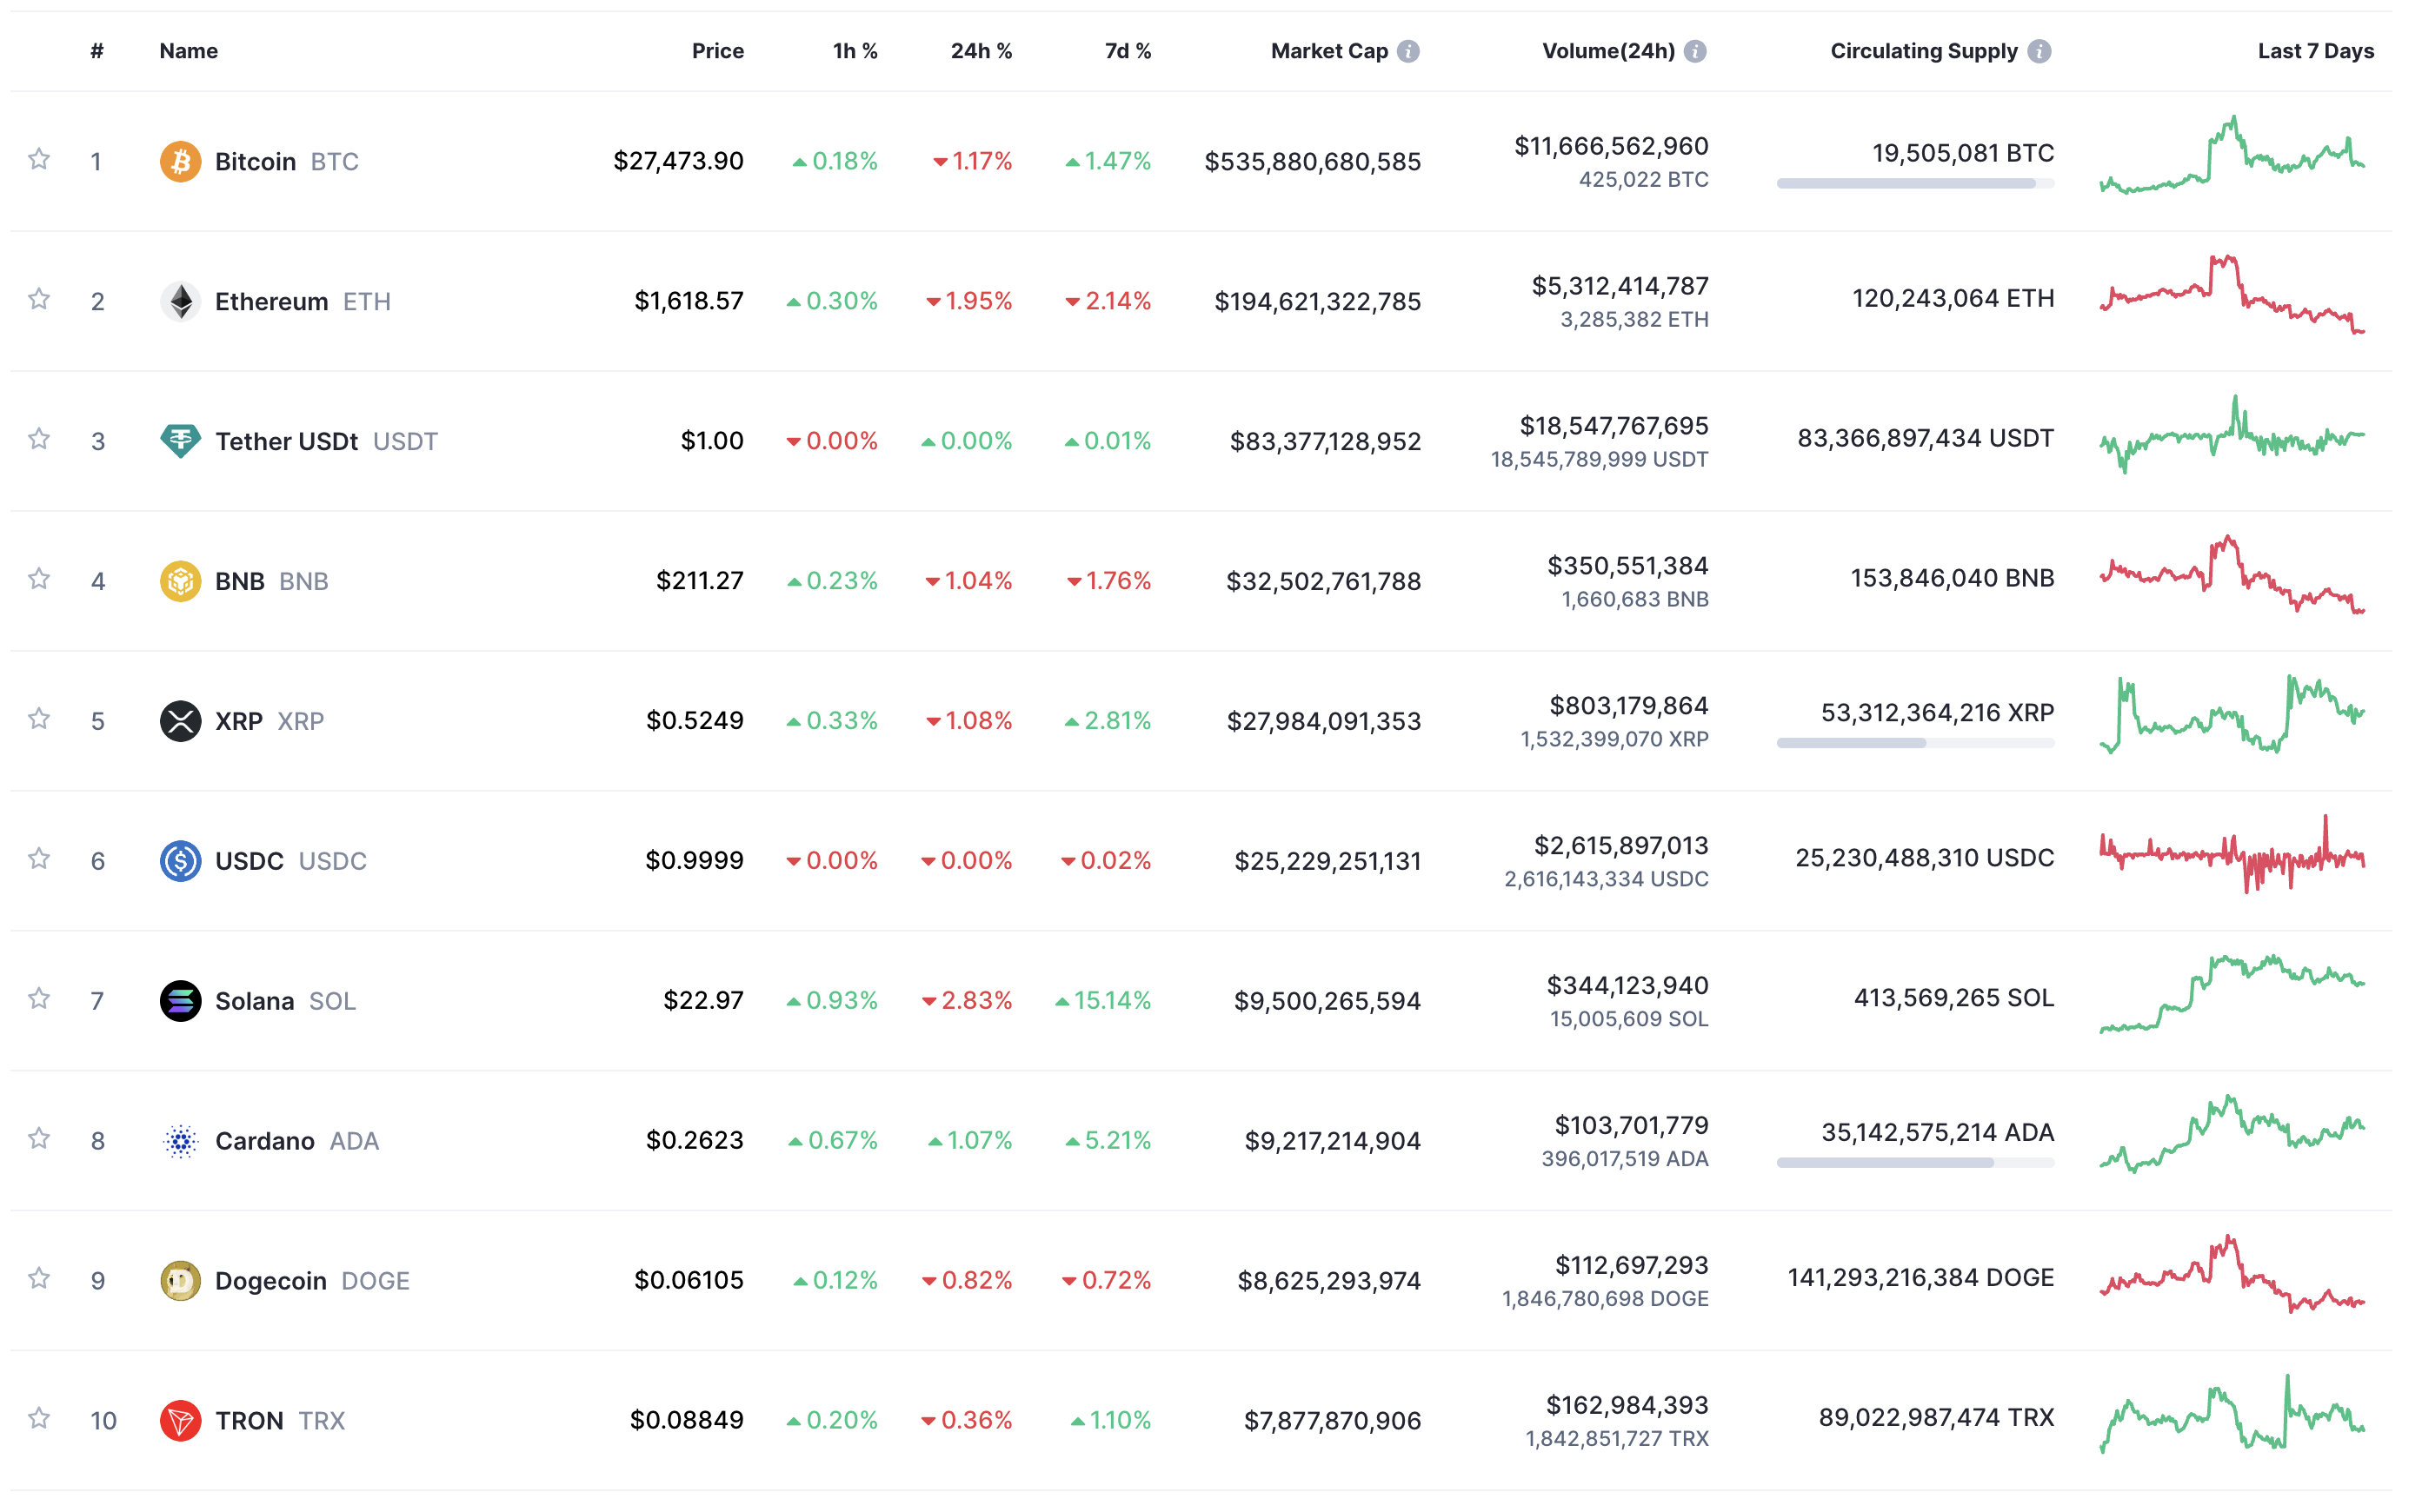Click Bitcoin's circulating supply progress bar
2422x1512 pixels.
(x=1913, y=184)
